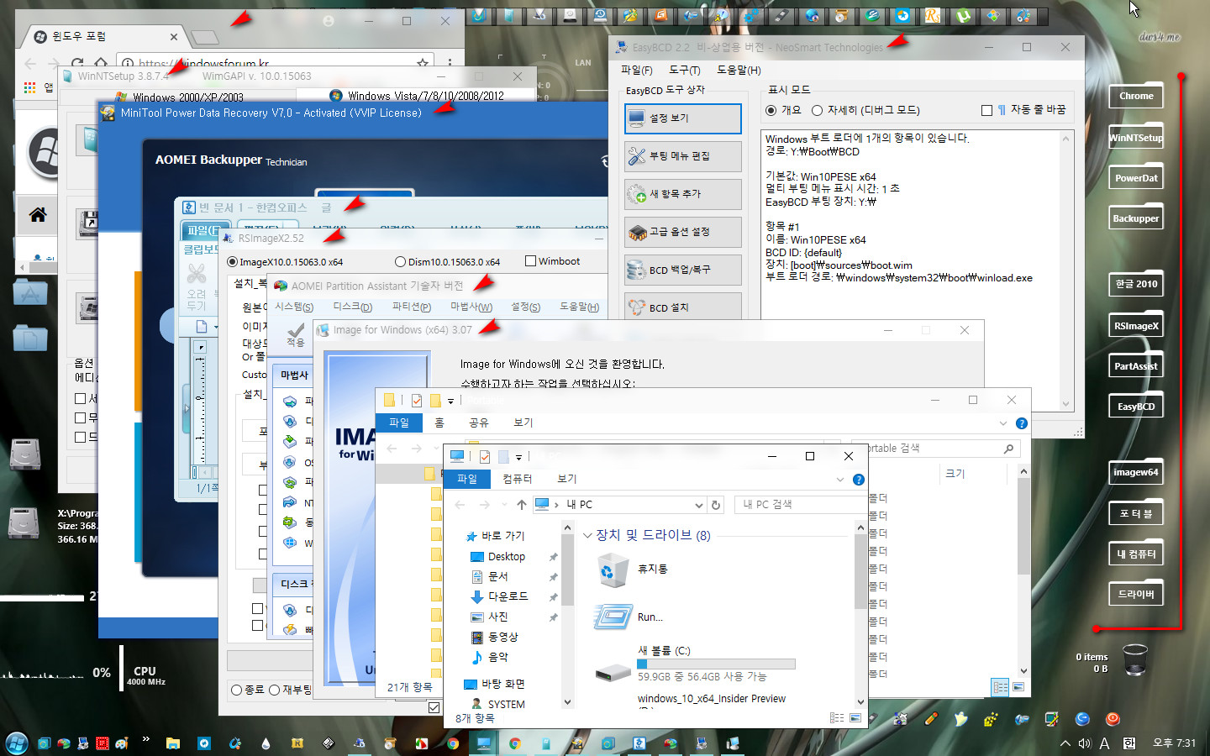This screenshot has height=756, width=1210.
Task: Switch to large icons view in 내 PC
Action: (x=855, y=718)
